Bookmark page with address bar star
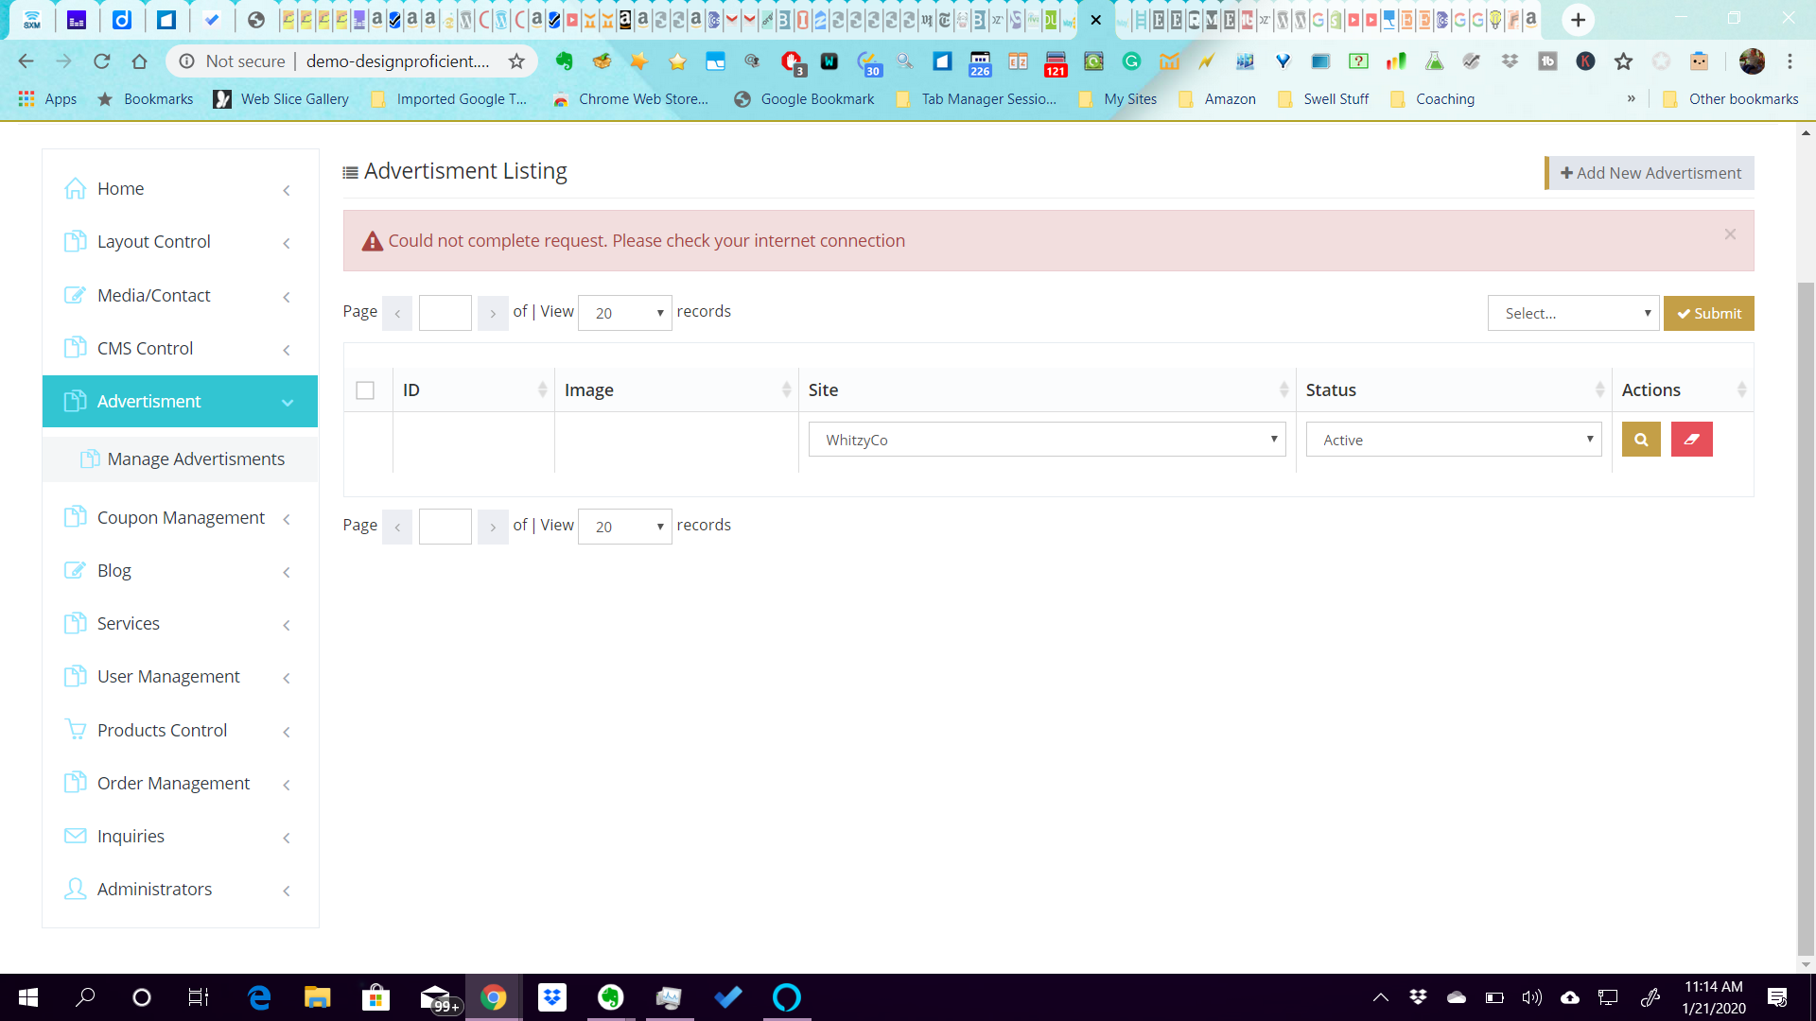The image size is (1816, 1021). point(516,61)
